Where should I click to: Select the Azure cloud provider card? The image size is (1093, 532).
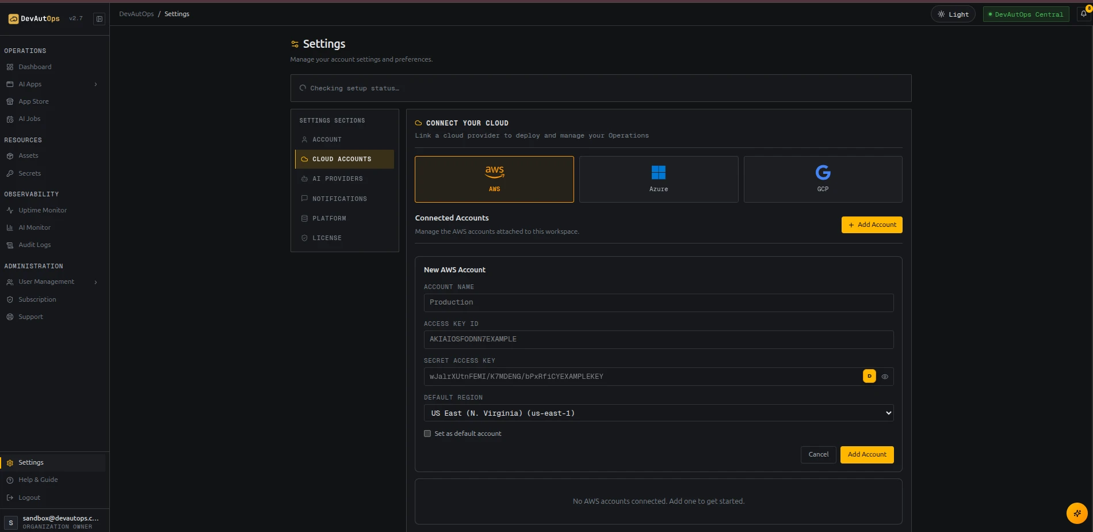659,179
